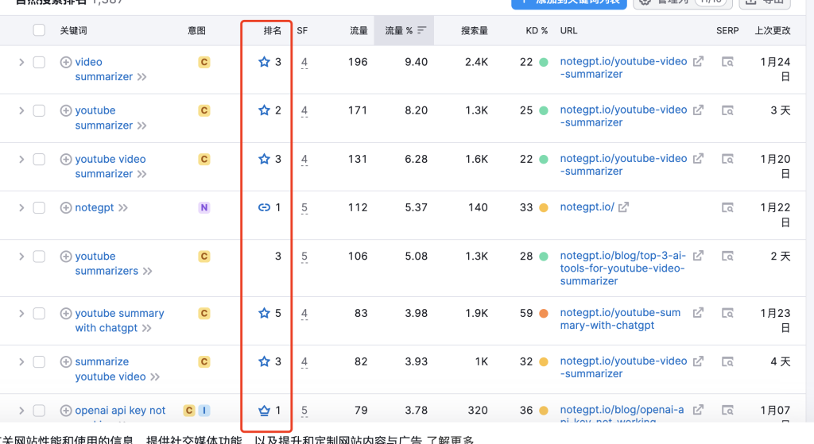Add 'video summarizer' keyword via plus icon
The height and width of the screenshot is (444, 814).
66,62
